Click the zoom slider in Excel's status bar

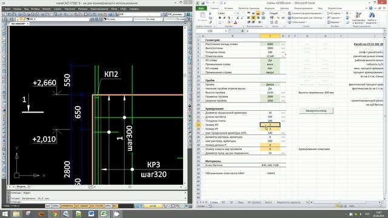pos(369,206)
